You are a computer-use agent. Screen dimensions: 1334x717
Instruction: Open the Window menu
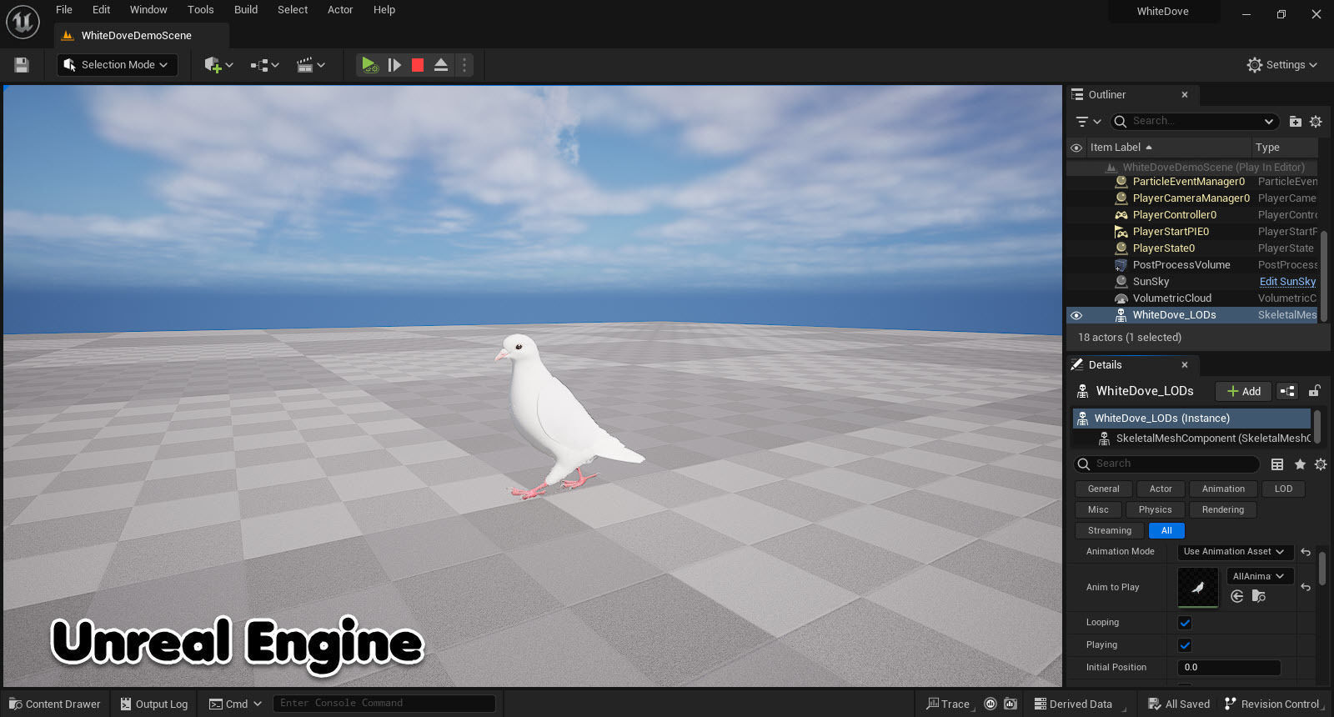[148, 10]
